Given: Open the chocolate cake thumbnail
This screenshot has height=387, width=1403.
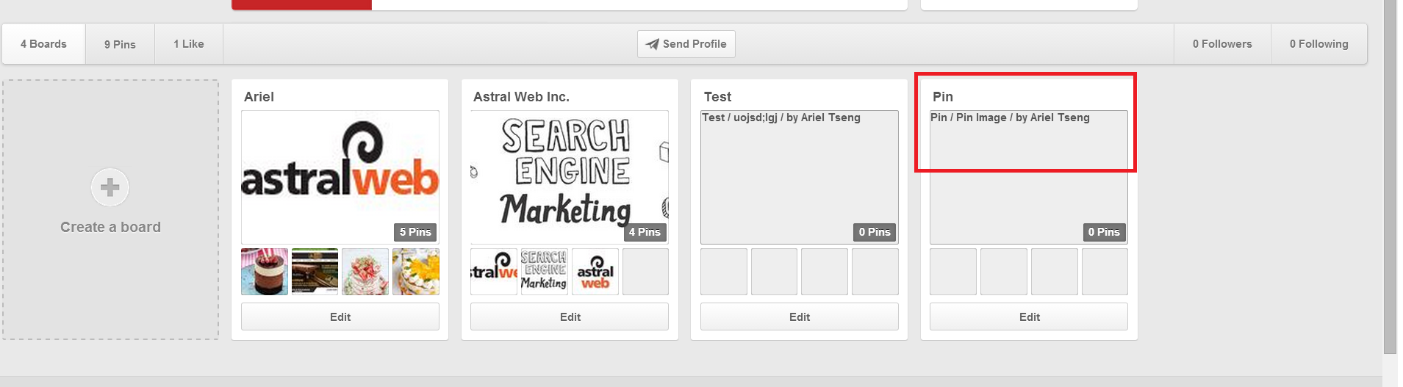Looking at the screenshot, I should click(x=265, y=272).
